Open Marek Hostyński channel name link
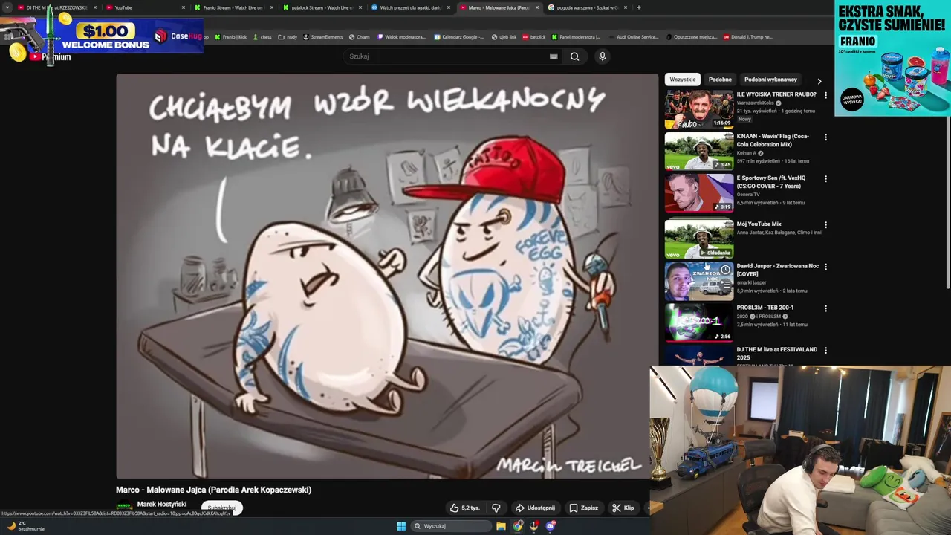The height and width of the screenshot is (535, 951). 161,505
